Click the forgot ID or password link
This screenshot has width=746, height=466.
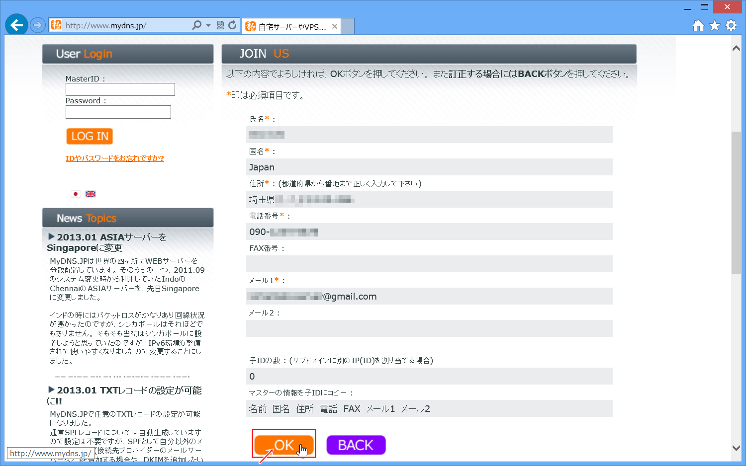(114, 158)
